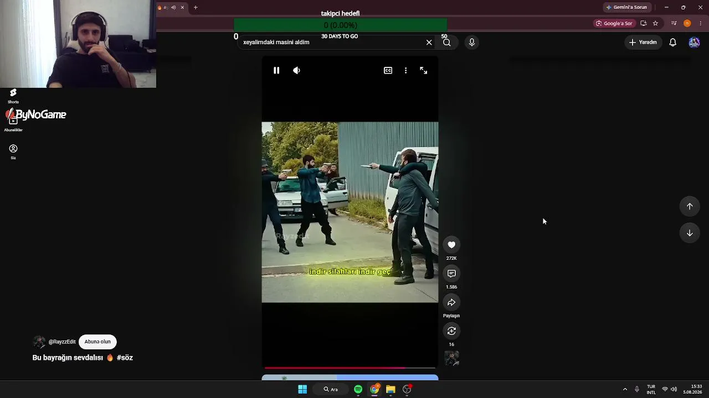Go to the previous Short with up arrow

click(690, 206)
